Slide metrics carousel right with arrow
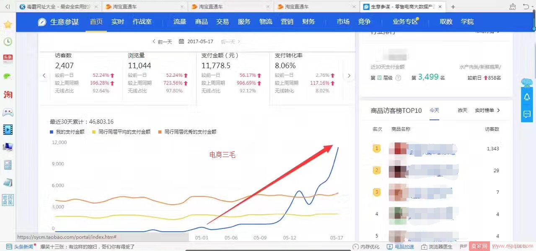 pos(349,76)
